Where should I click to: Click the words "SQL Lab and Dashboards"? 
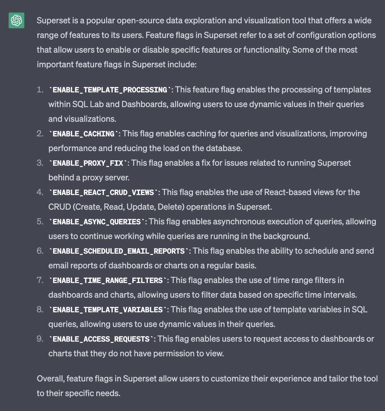(120, 104)
